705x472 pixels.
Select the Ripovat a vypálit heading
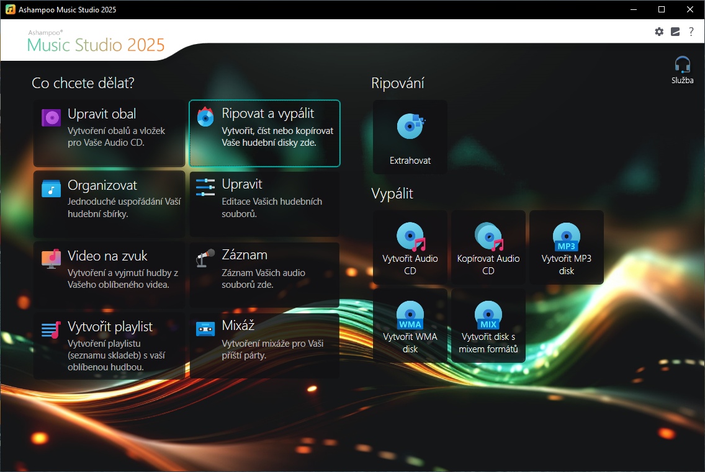[x=267, y=114]
